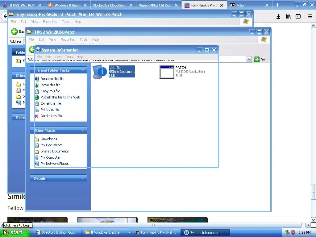
Task: Click green Back button in Tony-Hawks Patch window
Action: [15, 31]
